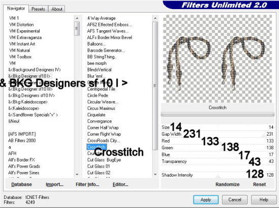Select AFH category
Image resolution: width=279 pixels, height=208 pixels.
click(12, 153)
